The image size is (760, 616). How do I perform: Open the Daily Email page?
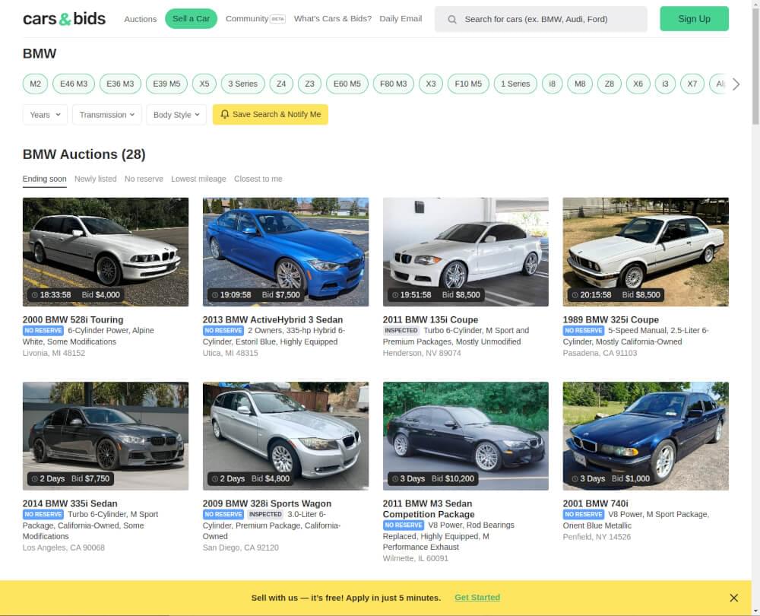(x=401, y=18)
